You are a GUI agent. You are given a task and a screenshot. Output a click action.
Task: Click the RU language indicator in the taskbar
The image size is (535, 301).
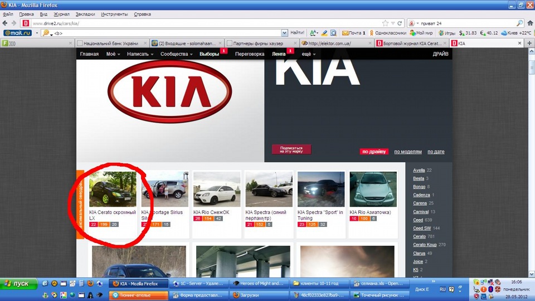tap(442, 289)
